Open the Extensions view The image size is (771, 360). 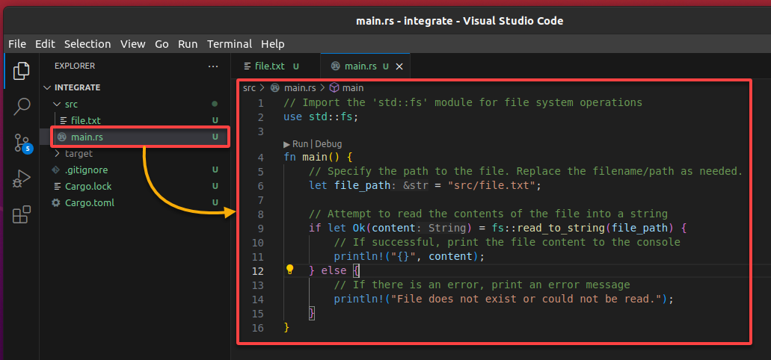pyautogui.click(x=21, y=214)
